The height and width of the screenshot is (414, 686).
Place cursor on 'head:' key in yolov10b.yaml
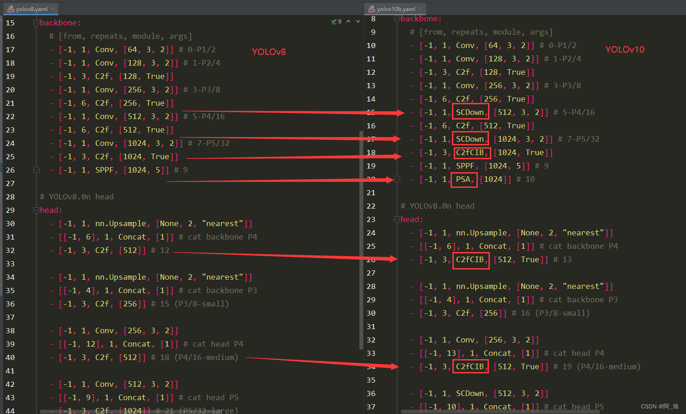pyautogui.click(x=412, y=219)
